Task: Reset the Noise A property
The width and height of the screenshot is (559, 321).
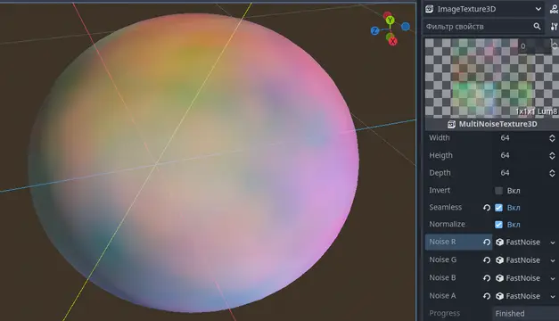Action: pos(487,296)
